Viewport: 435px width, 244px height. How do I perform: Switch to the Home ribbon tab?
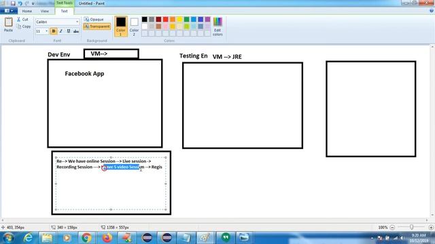tap(27, 11)
